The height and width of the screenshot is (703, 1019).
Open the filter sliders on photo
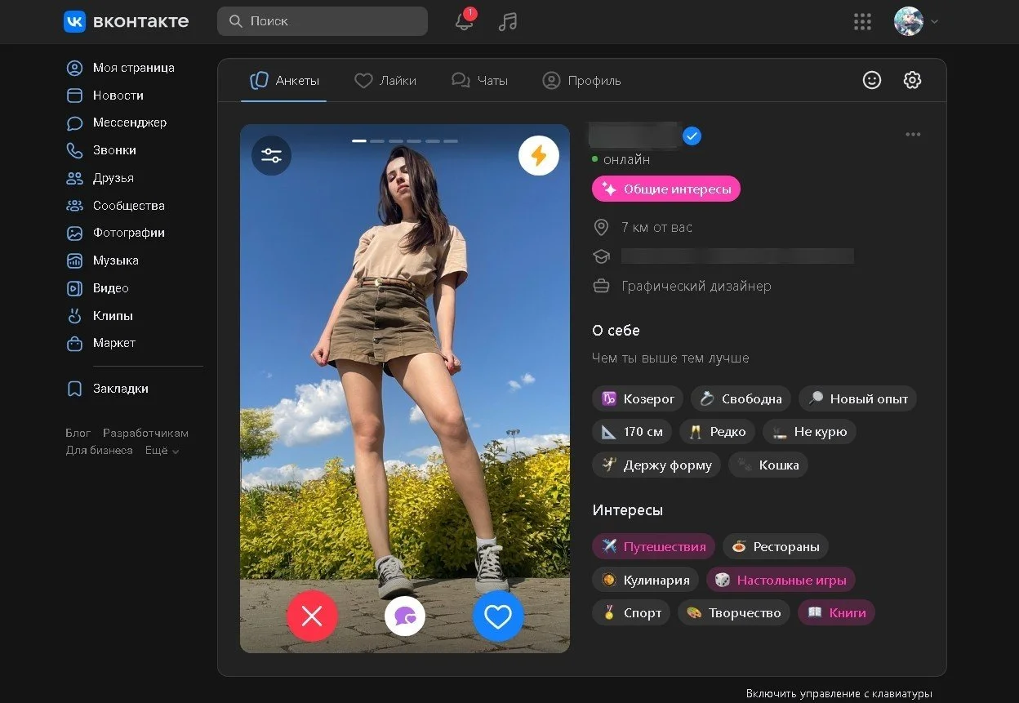271,155
